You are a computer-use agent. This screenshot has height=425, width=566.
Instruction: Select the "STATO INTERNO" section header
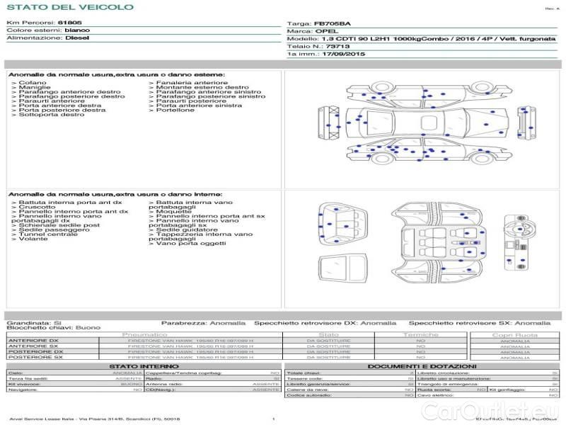click(x=144, y=366)
